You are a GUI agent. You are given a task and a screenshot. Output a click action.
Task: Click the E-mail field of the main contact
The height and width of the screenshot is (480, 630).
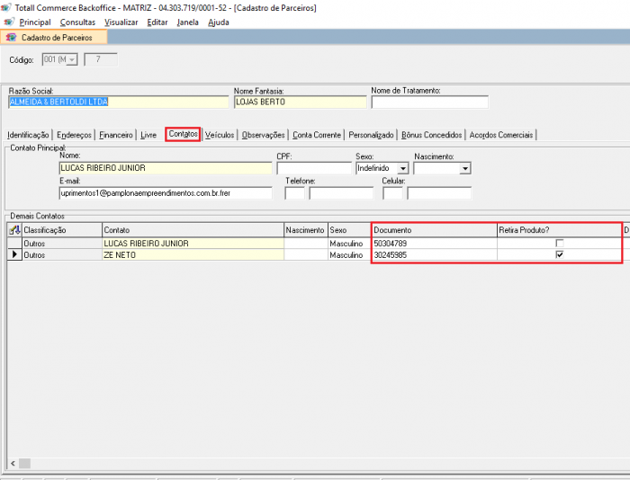[165, 193]
